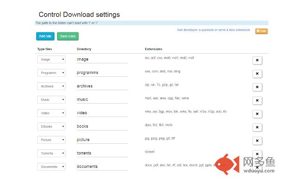Click the Add rule button
Screen dimensions: 297x185
pyautogui.click(x=45, y=36)
